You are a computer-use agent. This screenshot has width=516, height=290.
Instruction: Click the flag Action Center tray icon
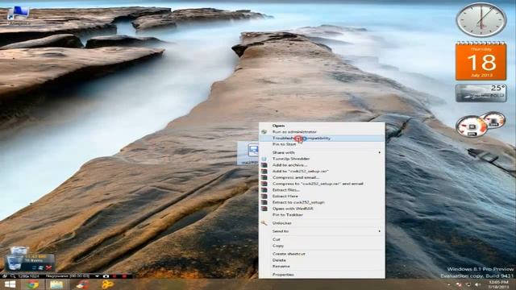(x=459, y=284)
